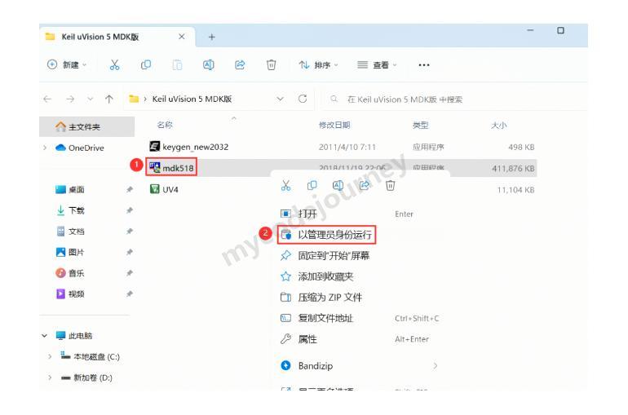The height and width of the screenshot is (415, 628).
Task: Click the Share icon in the toolbar
Action: 240,64
